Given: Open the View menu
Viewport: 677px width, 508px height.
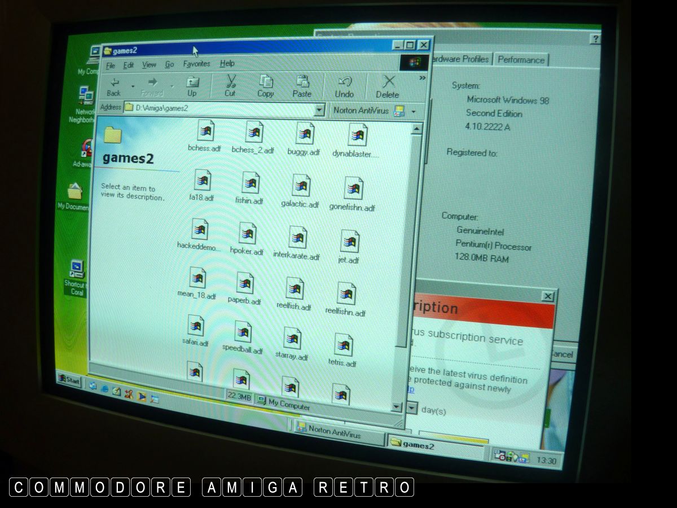Looking at the screenshot, I should coord(149,65).
